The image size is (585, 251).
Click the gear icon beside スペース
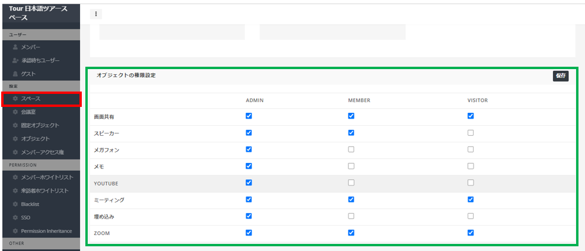click(x=15, y=99)
